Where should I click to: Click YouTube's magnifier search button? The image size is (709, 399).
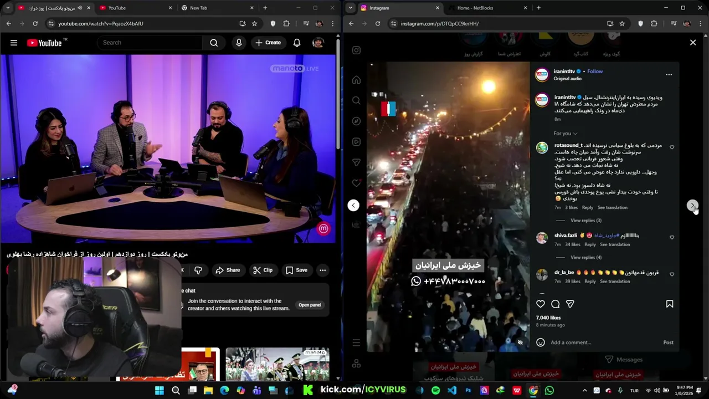[214, 43]
